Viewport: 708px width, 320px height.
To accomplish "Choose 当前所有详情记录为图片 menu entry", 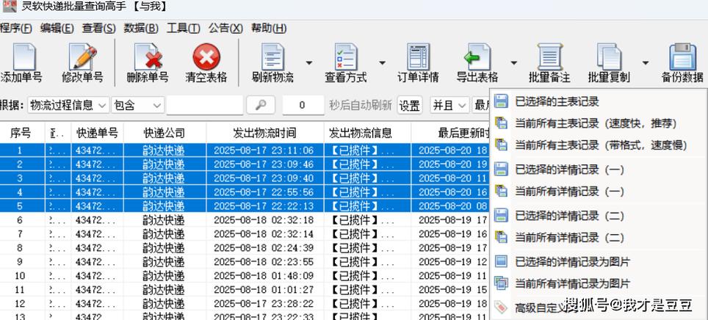I will coord(572,283).
